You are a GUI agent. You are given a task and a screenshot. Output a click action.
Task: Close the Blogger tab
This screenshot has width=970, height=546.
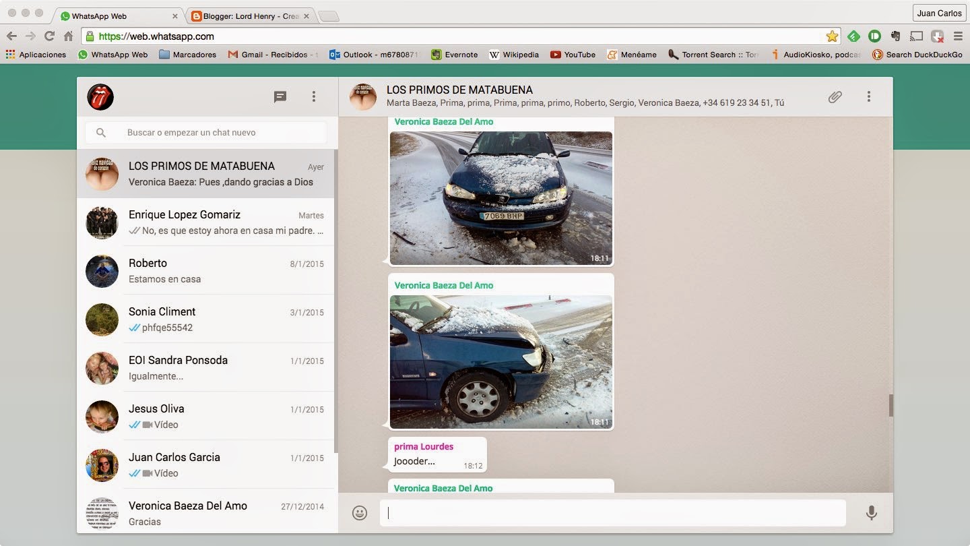pyautogui.click(x=306, y=16)
